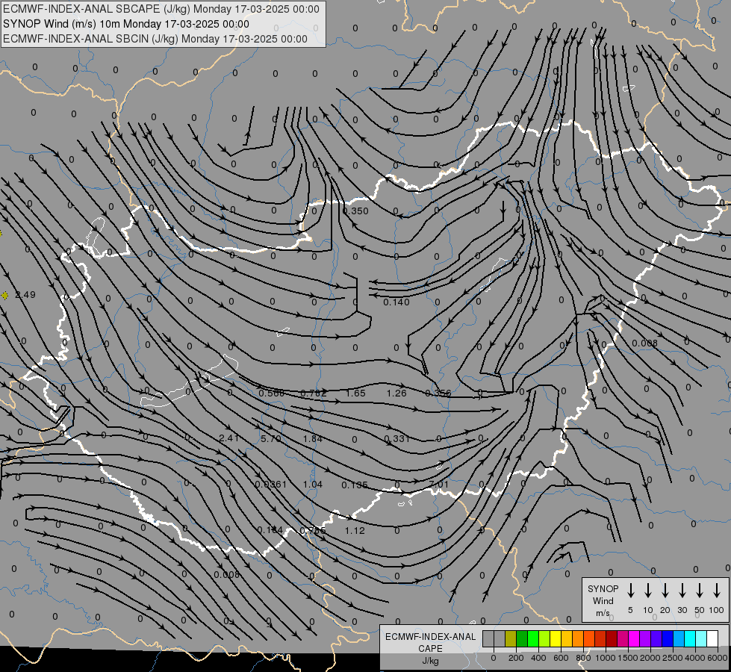This screenshot has height=672, width=731.
Task: Select the pure blue swatch before 2500
Action: (667, 638)
